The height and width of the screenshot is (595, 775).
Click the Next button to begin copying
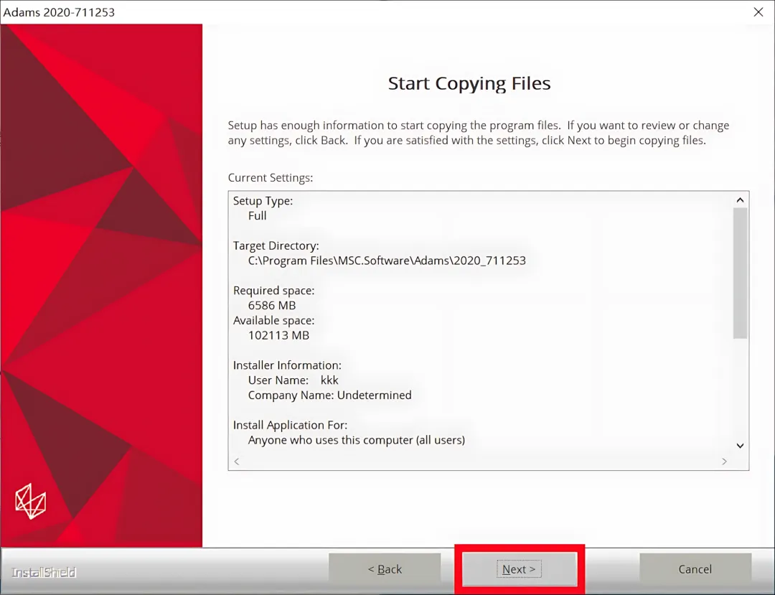pos(519,569)
